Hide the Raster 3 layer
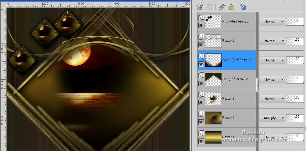This screenshot has width=306, height=151. 201,102
